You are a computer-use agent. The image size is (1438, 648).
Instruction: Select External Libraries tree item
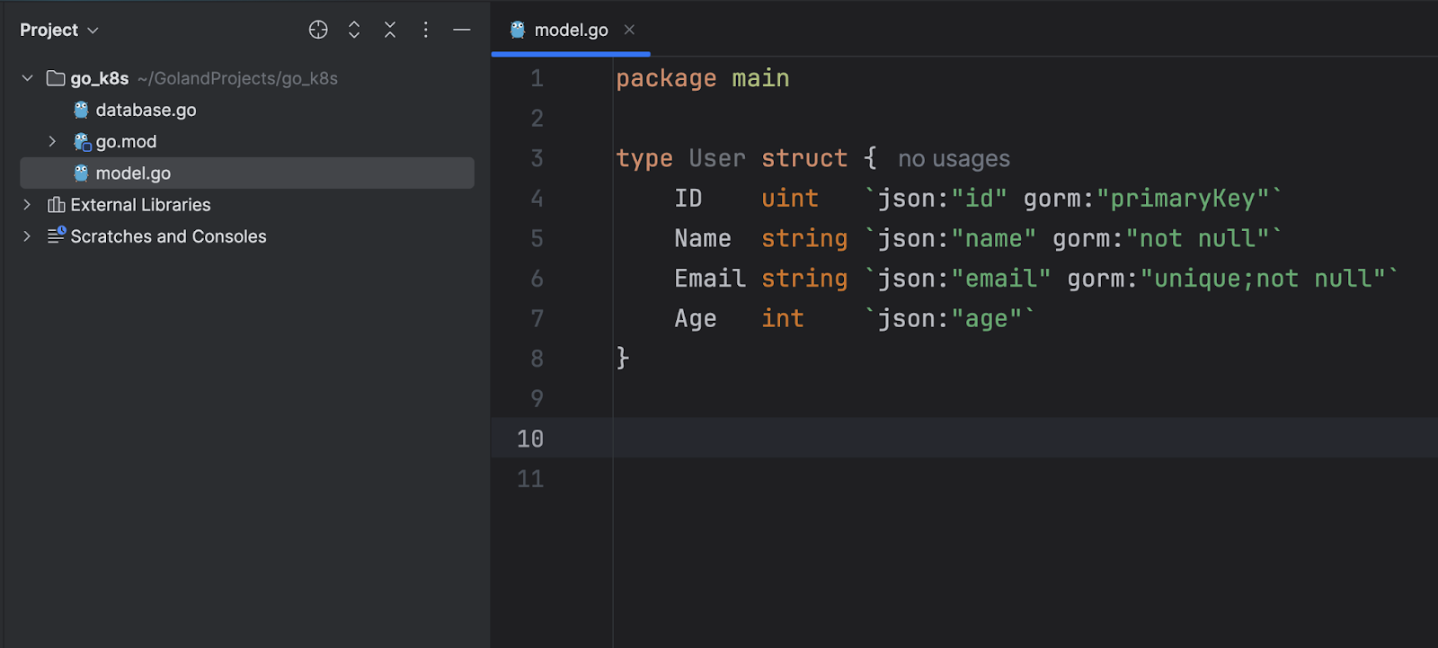(x=140, y=205)
